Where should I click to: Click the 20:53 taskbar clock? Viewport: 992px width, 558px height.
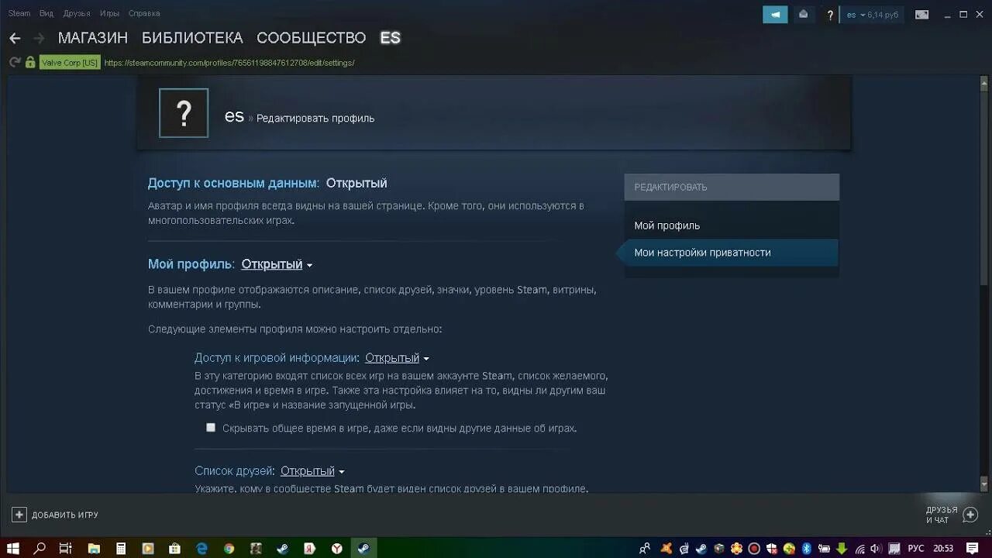tap(943, 549)
